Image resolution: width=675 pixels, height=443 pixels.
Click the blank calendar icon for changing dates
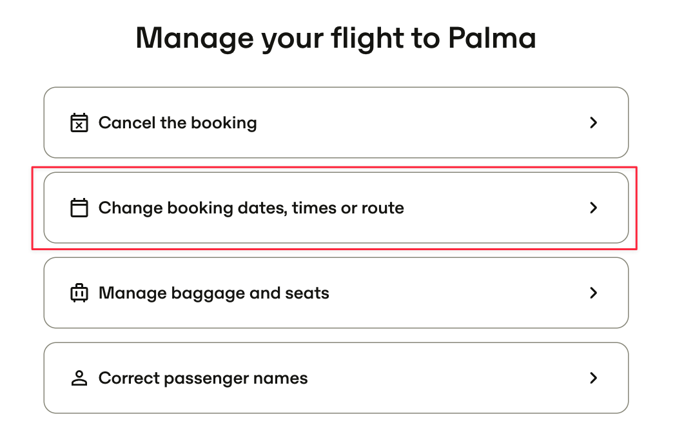[79, 208]
